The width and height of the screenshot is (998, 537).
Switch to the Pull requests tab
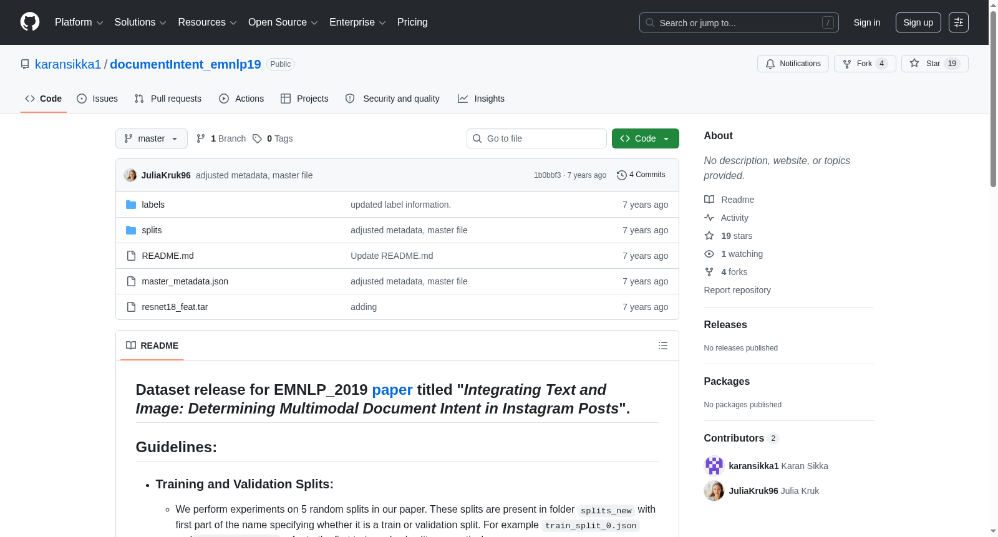168,99
